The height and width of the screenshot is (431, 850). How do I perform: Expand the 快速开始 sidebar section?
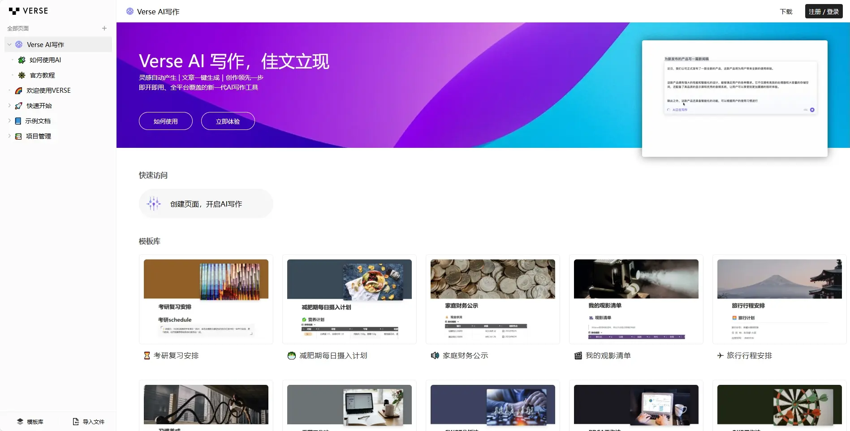[x=9, y=106]
